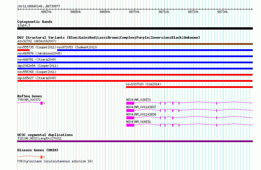Select dgv2062n54 (Cooper2011) variant label
This screenshot has width=261, height=170.
coord(38,66)
